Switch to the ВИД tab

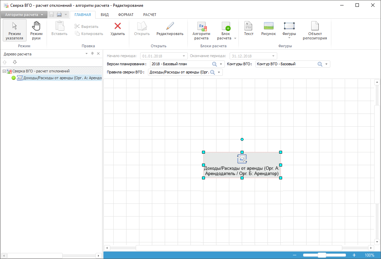[x=104, y=15]
